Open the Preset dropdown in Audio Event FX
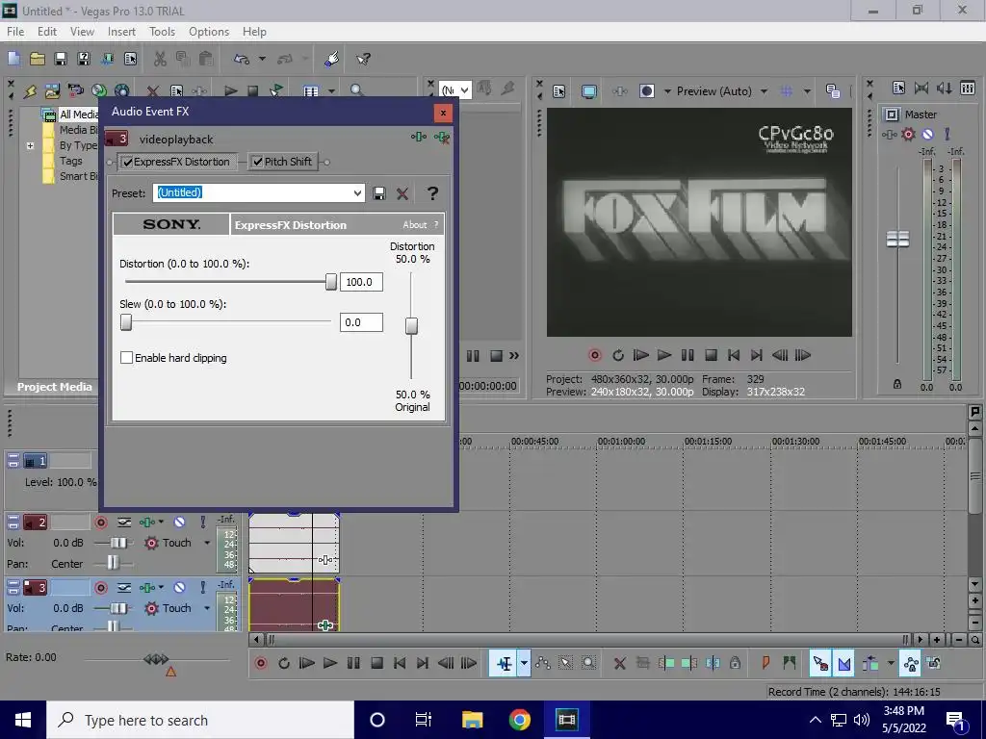 [357, 192]
